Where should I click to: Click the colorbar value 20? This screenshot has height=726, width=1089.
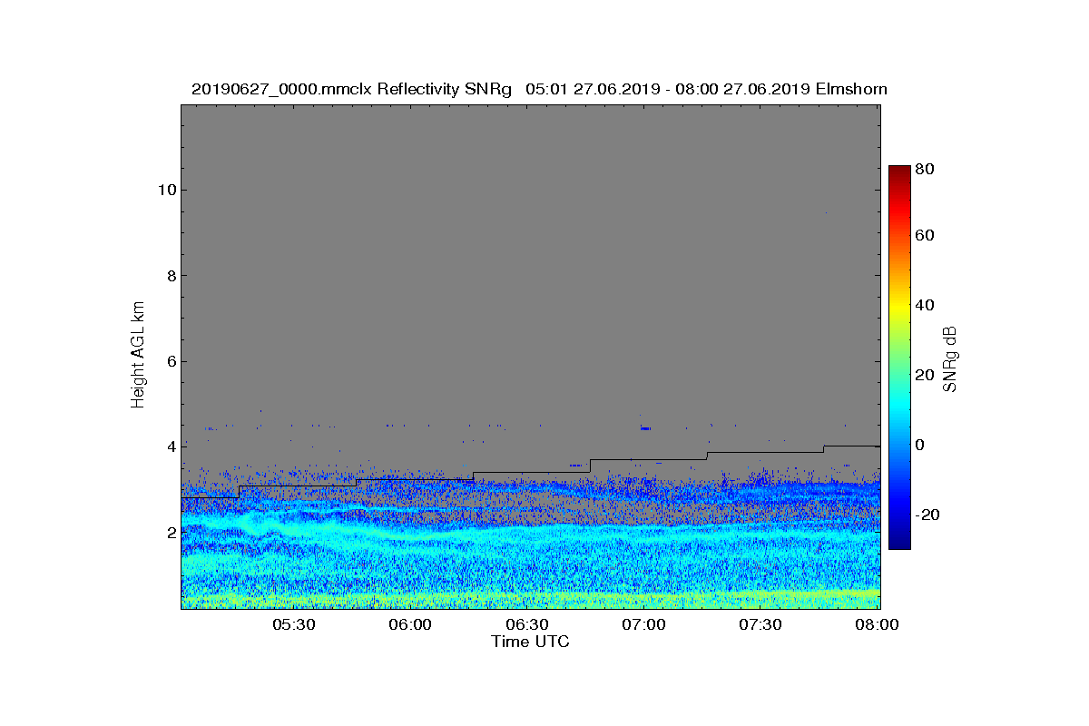coord(927,375)
